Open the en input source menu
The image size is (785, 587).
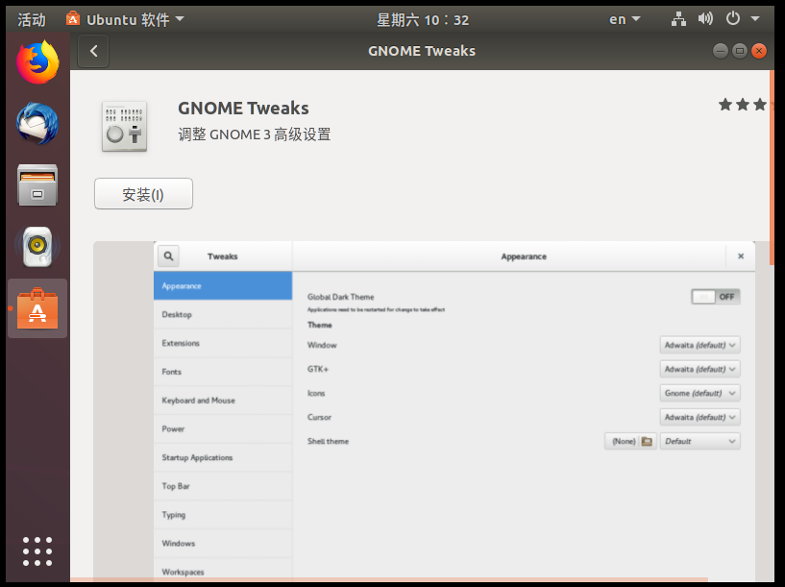[625, 19]
